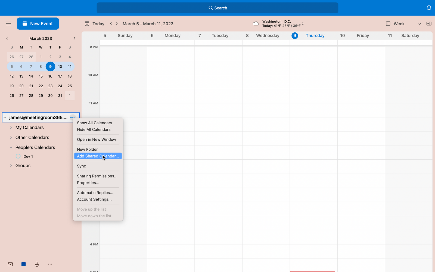The width and height of the screenshot is (435, 272).
Task: Toggle the Dev 1 calendar checkbox
Action: pos(18,156)
